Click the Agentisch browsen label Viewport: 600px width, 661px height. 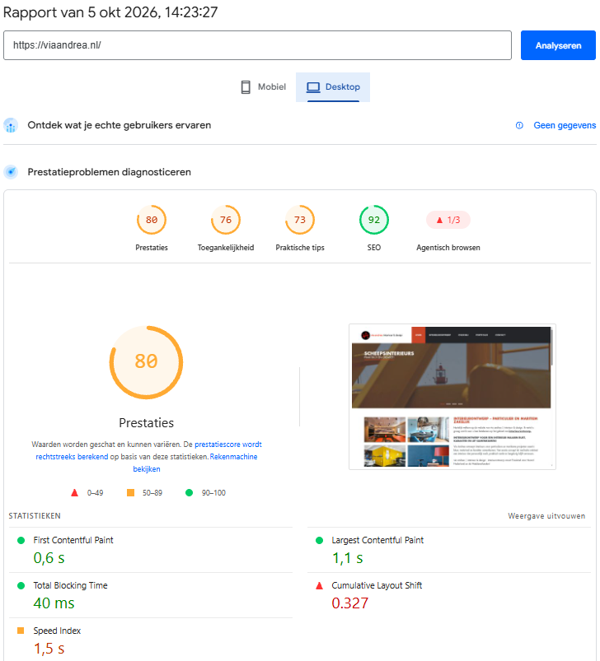pyautogui.click(x=448, y=248)
